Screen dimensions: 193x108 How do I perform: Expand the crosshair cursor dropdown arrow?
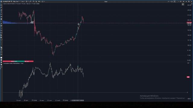pos(41,1)
